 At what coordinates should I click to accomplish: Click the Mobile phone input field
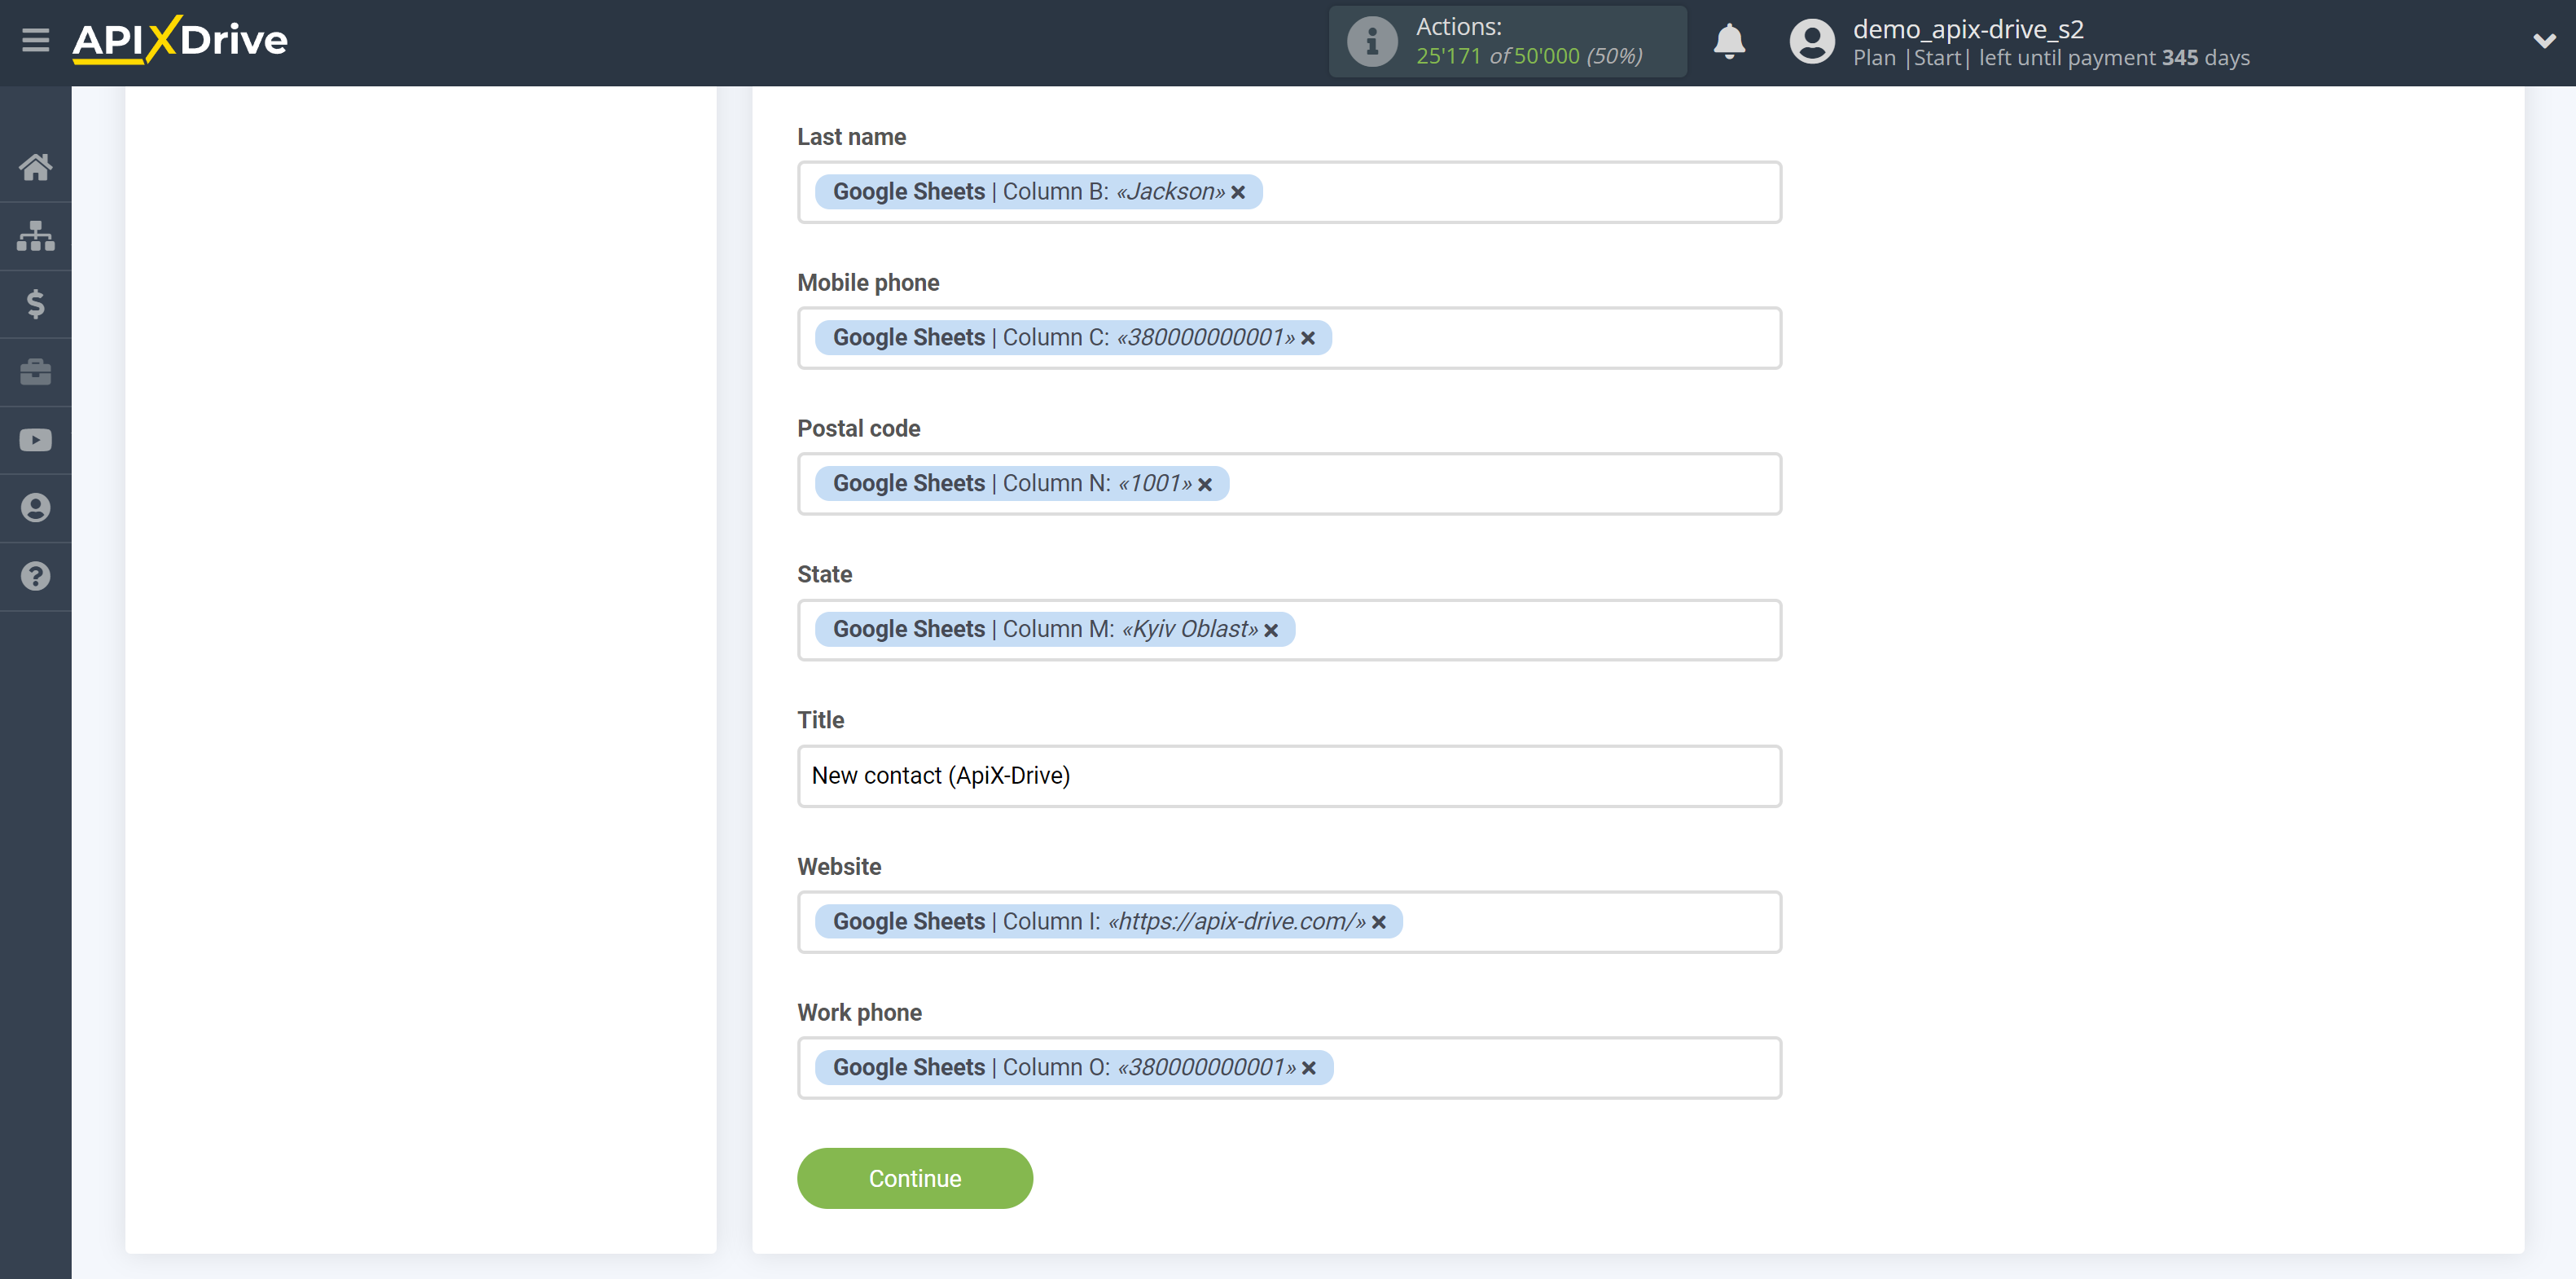1289,338
